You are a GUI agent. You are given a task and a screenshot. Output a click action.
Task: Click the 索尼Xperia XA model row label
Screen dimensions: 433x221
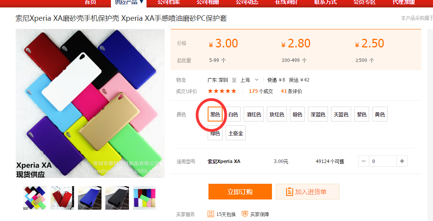[x=224, y=161]
